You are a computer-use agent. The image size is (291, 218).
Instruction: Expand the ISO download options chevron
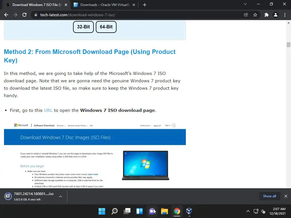pos(61,196)
